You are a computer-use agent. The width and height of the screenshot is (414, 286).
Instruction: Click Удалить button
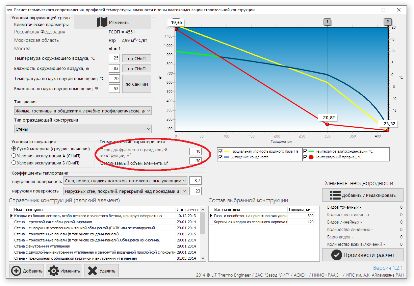[x=101, y=271]
